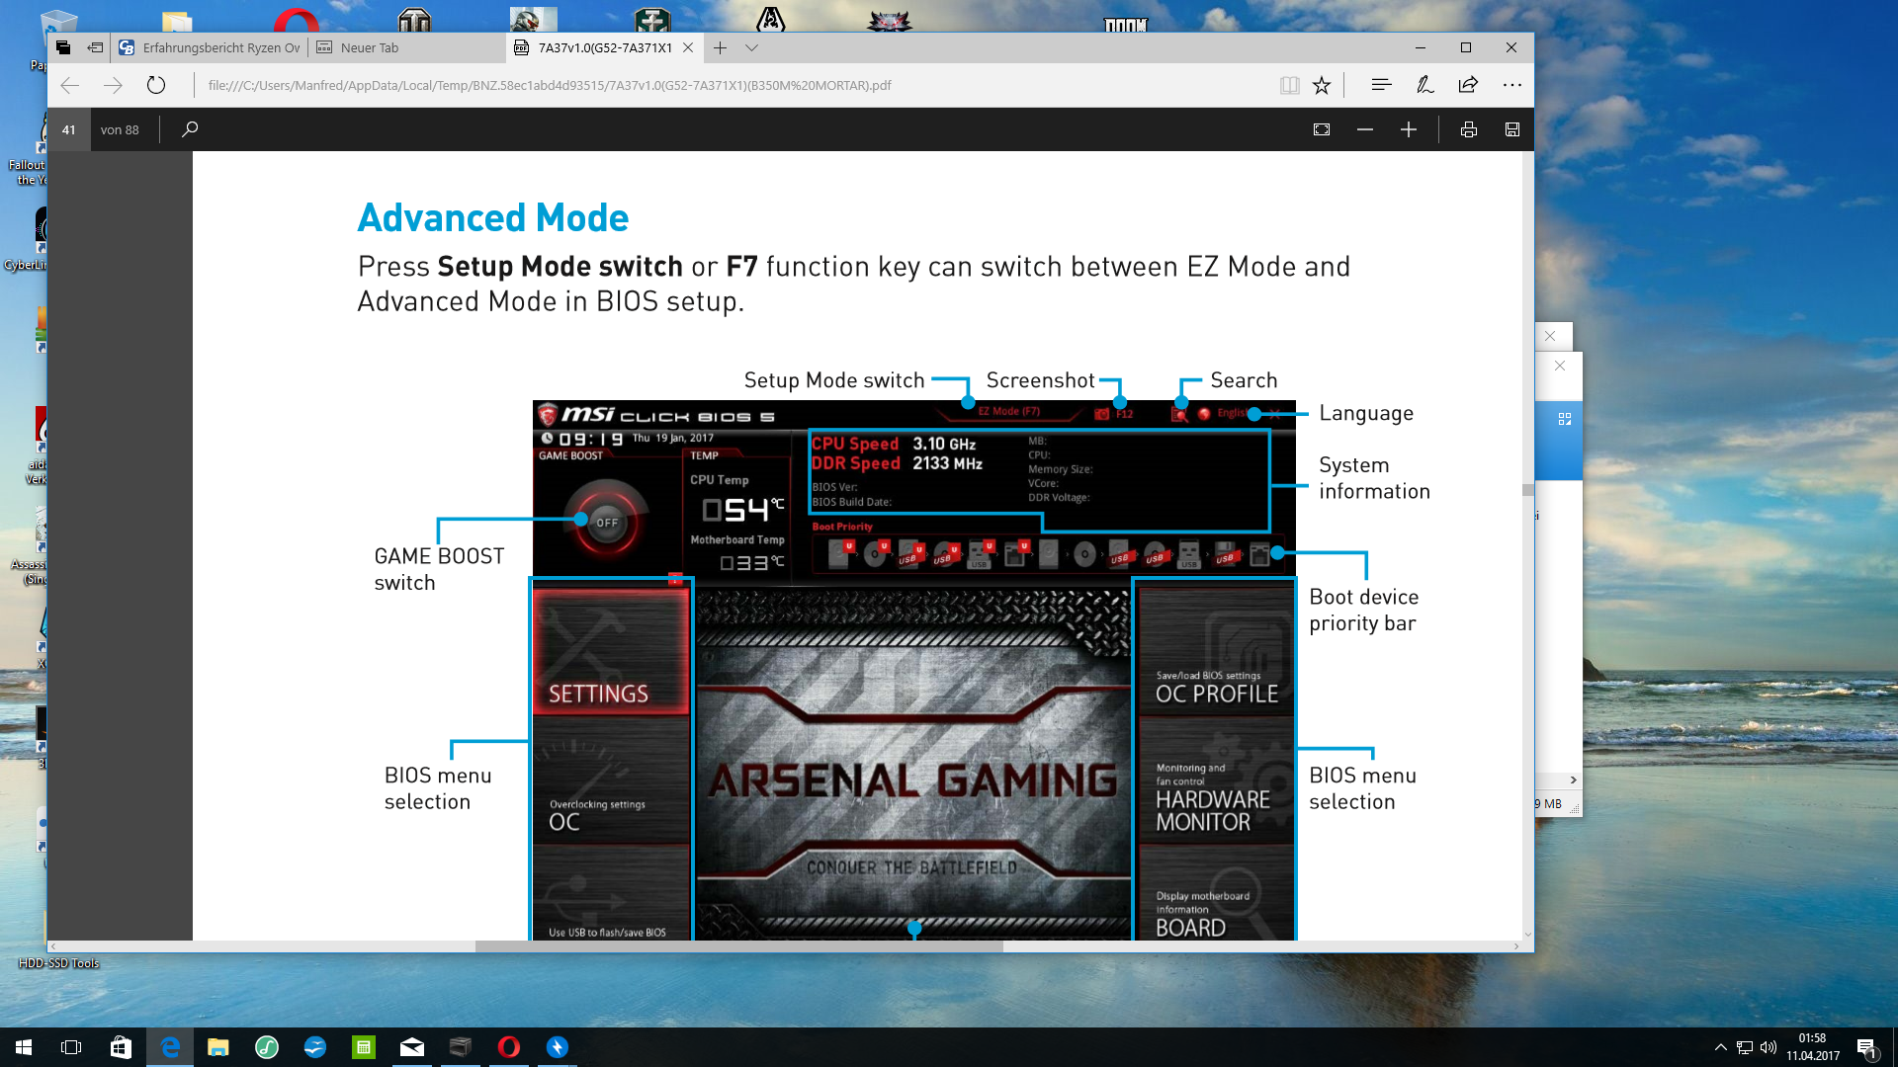Screen dimensions: 1898x1067
Task: Click the Make a Web Note pen icon
Action: 1424,85
